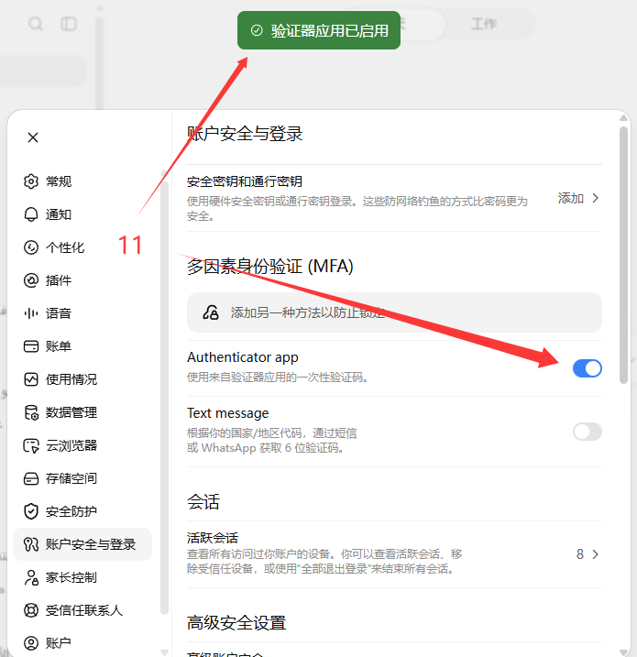Open 家长控制 settings section
This screenshot has width=637, height=657.
(x=82, y=577)
